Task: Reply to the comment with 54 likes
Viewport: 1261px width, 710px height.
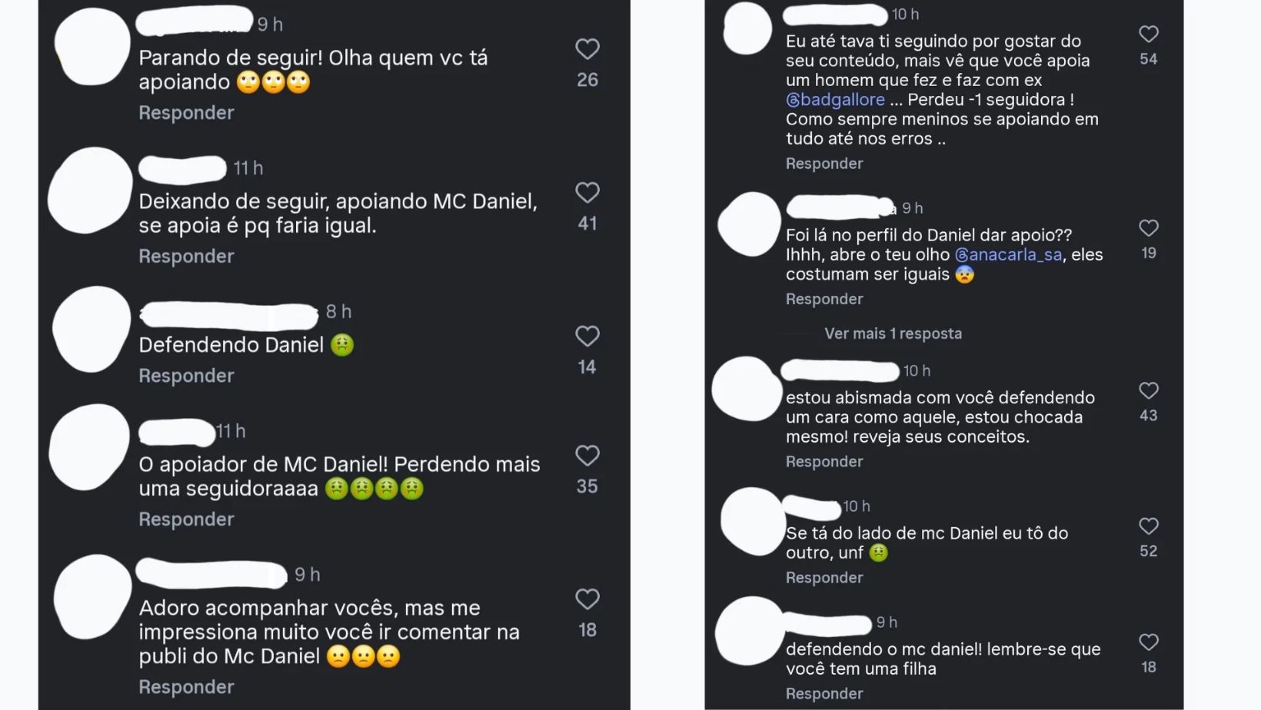Action: [823, 163]
